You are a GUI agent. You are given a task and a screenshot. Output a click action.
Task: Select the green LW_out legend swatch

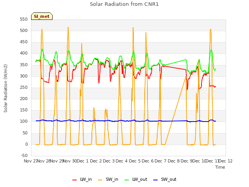point(127,180)
